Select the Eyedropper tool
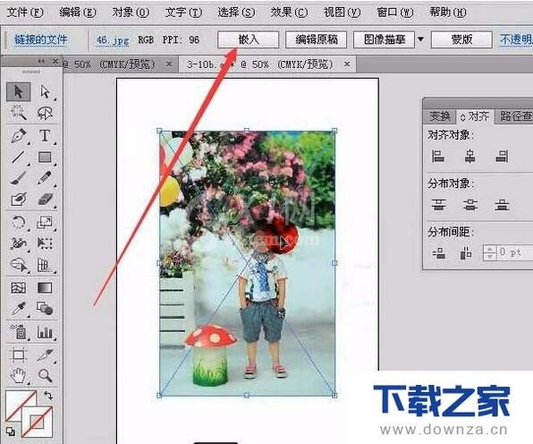The image size is (533, 444). 19,309
